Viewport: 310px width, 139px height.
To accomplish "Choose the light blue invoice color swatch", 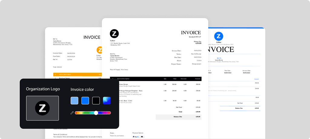I will (x=74, y=101).
